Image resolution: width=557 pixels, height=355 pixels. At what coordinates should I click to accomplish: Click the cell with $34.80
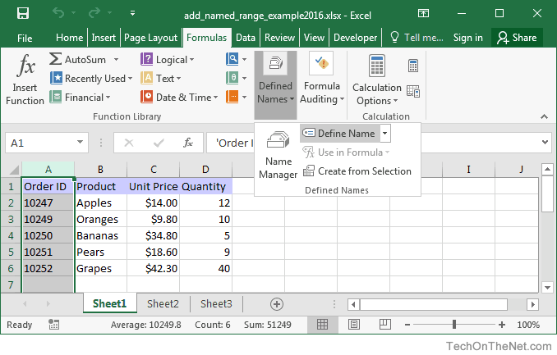tap(153, 235)
